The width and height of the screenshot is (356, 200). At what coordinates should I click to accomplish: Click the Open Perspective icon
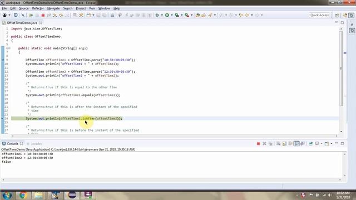click(x=337, y=15)
